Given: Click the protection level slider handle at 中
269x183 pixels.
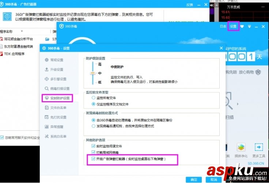Looking at the screenshot, I should pyautogui.click(x=92, y=73).
